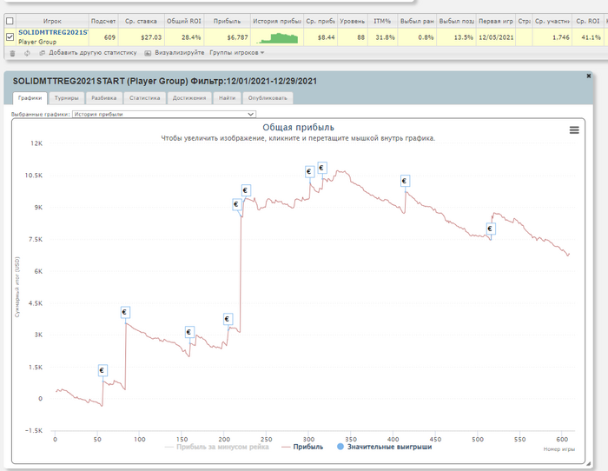Open the chart hamburger menu
This screenshot has height=471, width=608.
point(574,130)
